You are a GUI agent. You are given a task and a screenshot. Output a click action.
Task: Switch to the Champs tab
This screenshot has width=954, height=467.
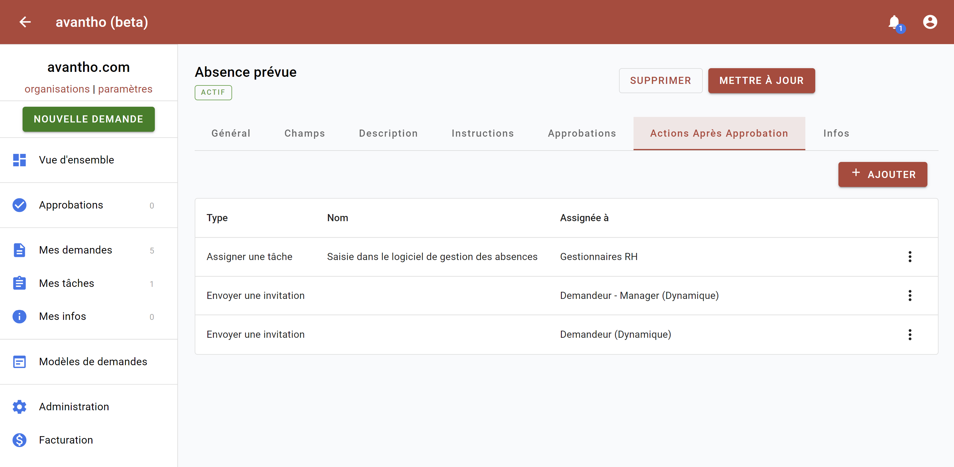pos(304,134)
